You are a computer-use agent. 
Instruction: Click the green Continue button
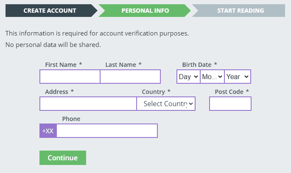click(x=63, y=158)
